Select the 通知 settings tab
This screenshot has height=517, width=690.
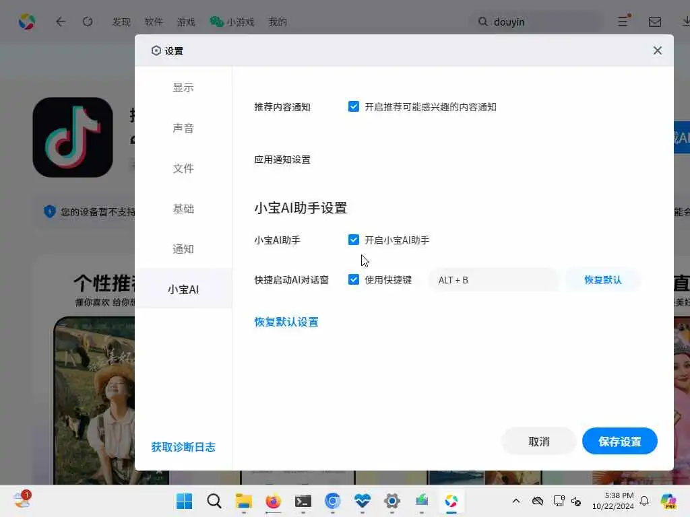[183, 249]
